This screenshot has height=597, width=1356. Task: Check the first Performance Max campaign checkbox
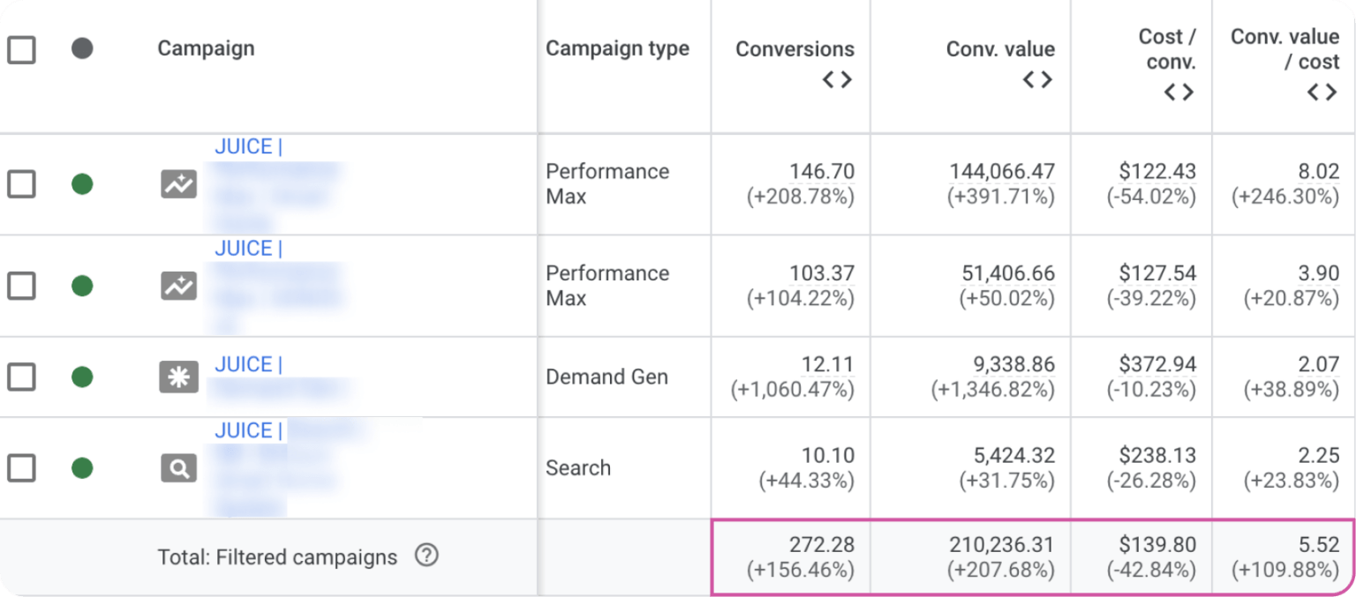tap(21, 184)
